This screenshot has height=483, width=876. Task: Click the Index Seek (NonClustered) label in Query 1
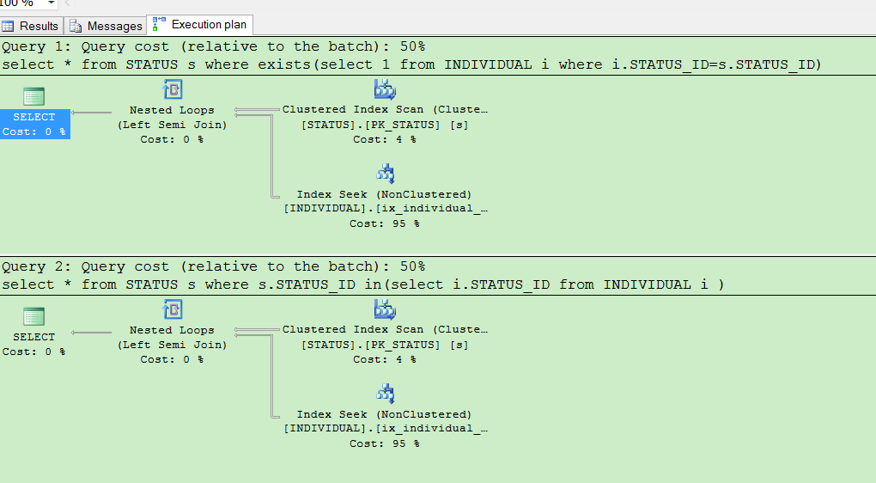(385, 194)
